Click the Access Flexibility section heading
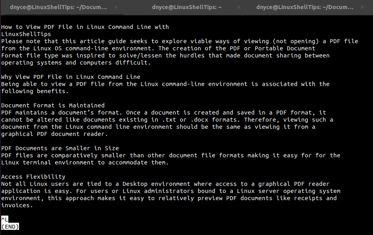The height and width of the screenshot is (235, 373). [33, 176]
